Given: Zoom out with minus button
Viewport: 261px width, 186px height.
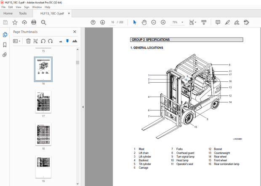Looking at the screenshot, I should 154,22.
